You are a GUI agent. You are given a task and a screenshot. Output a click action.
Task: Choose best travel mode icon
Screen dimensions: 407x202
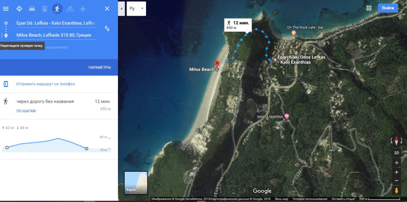click(19, 9)
